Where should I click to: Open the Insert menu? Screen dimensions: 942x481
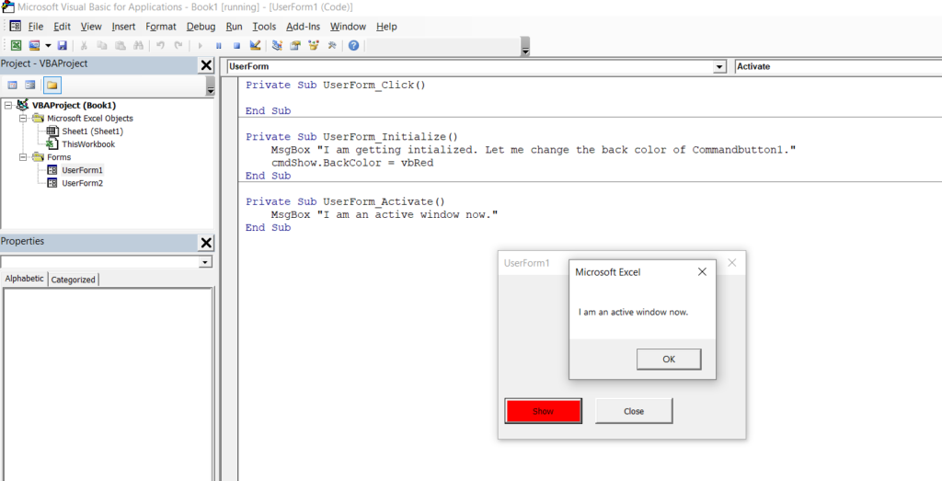pyautogui.click(x=123, y=27)
